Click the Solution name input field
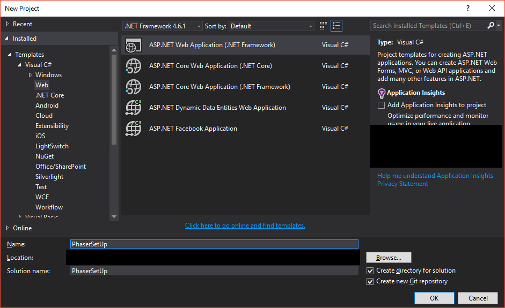The image size is (505, 308). coord(214,271)
